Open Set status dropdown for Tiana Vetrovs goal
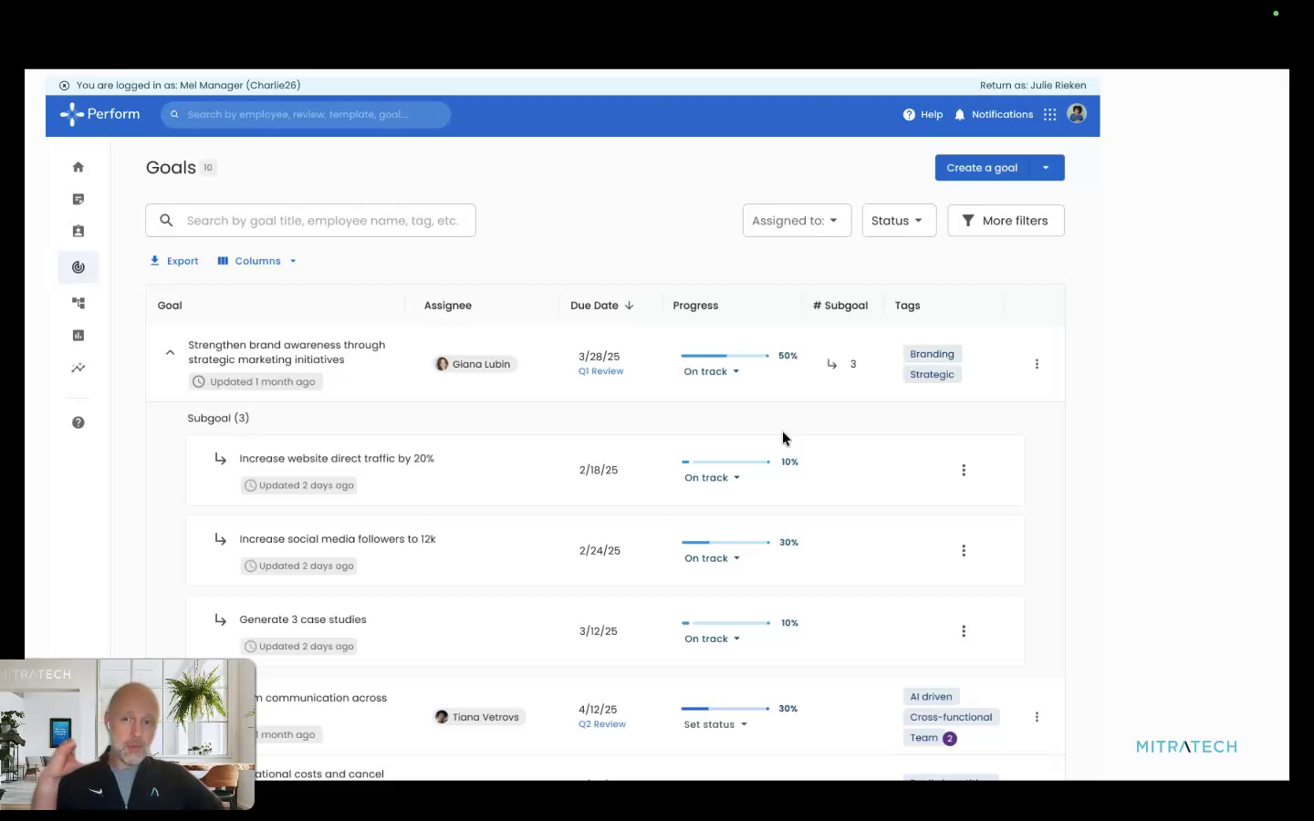This screenshot has width=1314, height=821. coord(716,725)
